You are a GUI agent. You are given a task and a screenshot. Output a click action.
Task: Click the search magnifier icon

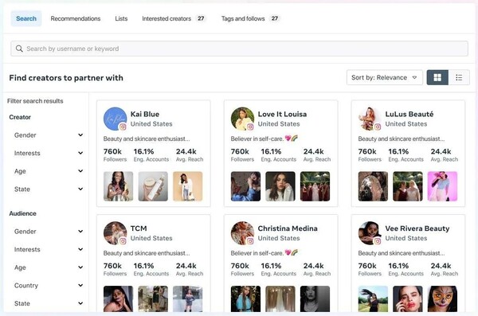click(x=19, y=49)
